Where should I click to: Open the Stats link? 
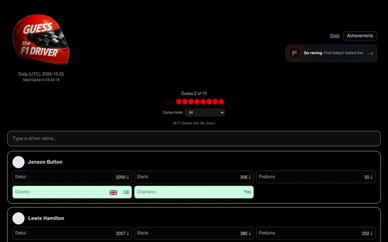334,36
